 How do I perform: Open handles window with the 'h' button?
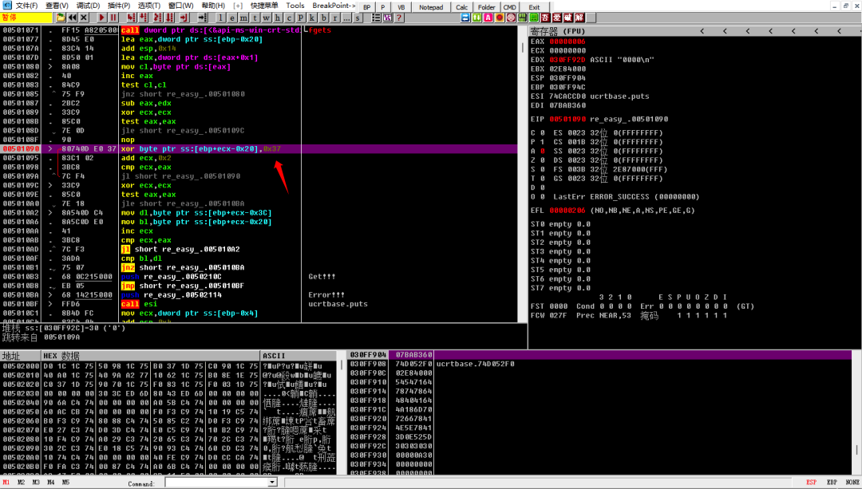click(278, 18)
